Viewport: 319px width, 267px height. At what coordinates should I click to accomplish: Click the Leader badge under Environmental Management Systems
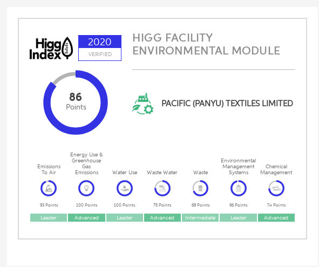pos(238,217)
